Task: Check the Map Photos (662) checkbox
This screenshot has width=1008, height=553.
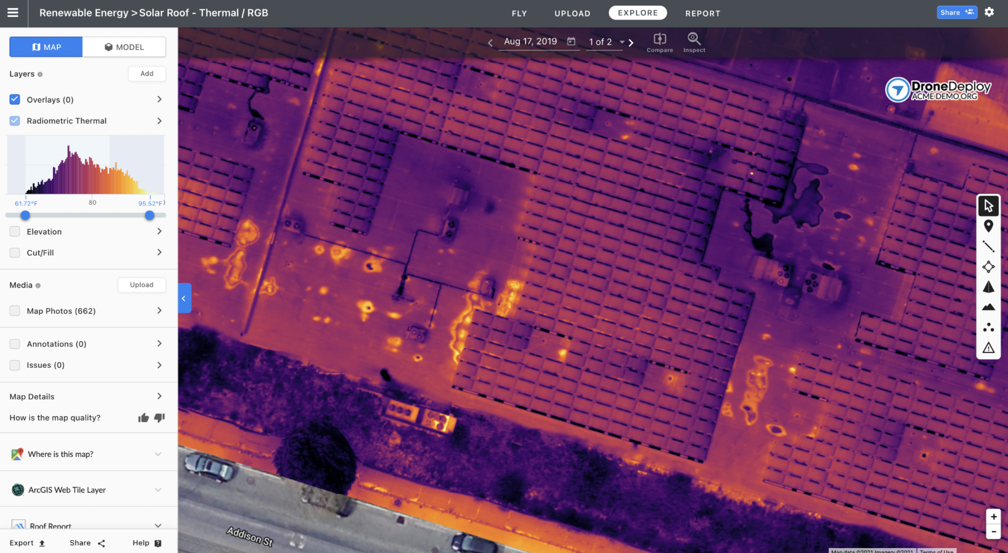Action: tap(15, 311)
